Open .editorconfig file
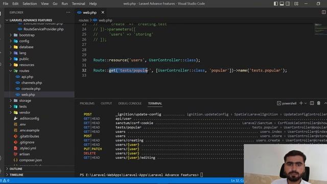Viewport: 327px width, 184px height. [29, 118]
